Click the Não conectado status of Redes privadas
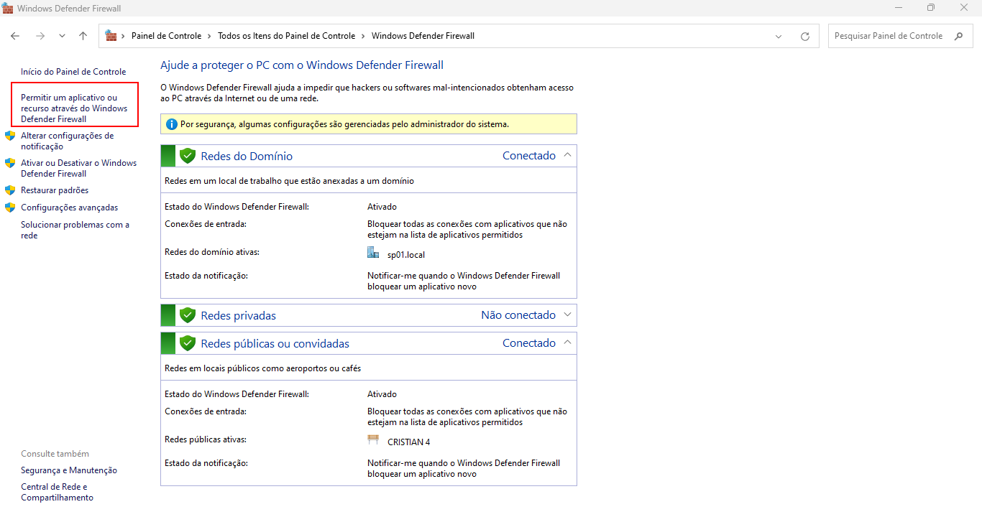This screenshot has width=982, height=517. point(518,315)
